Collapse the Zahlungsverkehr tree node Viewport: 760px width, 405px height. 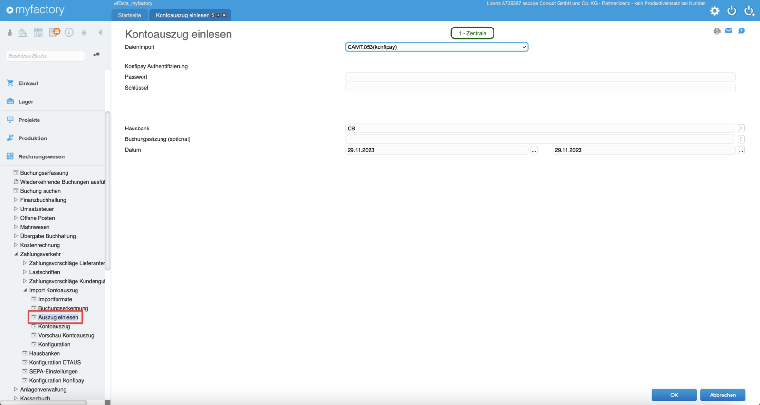16,254
